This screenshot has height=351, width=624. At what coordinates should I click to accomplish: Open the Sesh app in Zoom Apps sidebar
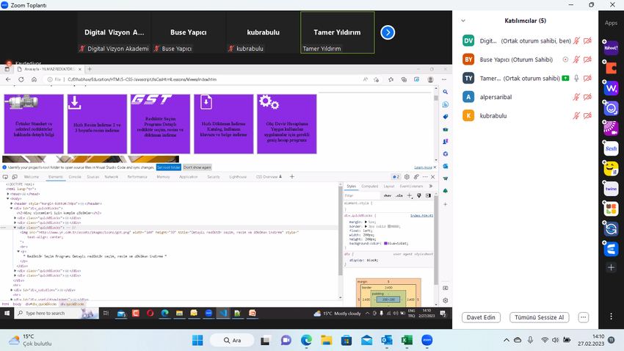click(x=611, y=148)
